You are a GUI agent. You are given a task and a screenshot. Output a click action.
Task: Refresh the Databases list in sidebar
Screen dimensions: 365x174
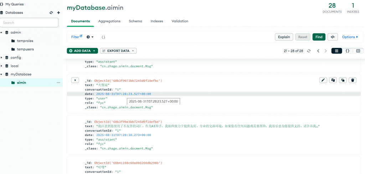point(51,13)
